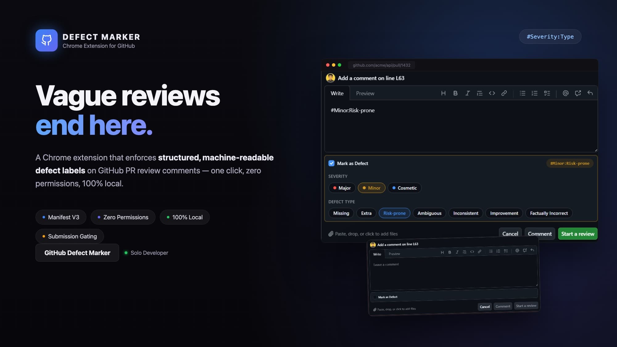Switch to the Write tab in main window
The width and height of the screenshot is (617, 347).
(337, 93)
